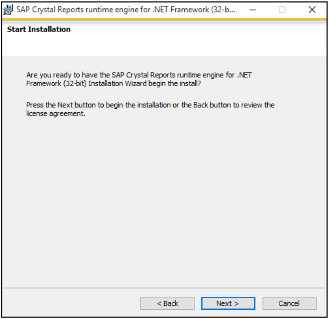The height and width of the screenshot is (319, 329).
Task: Cancel the Crystal Reports installation
Action: coord(289,304)
